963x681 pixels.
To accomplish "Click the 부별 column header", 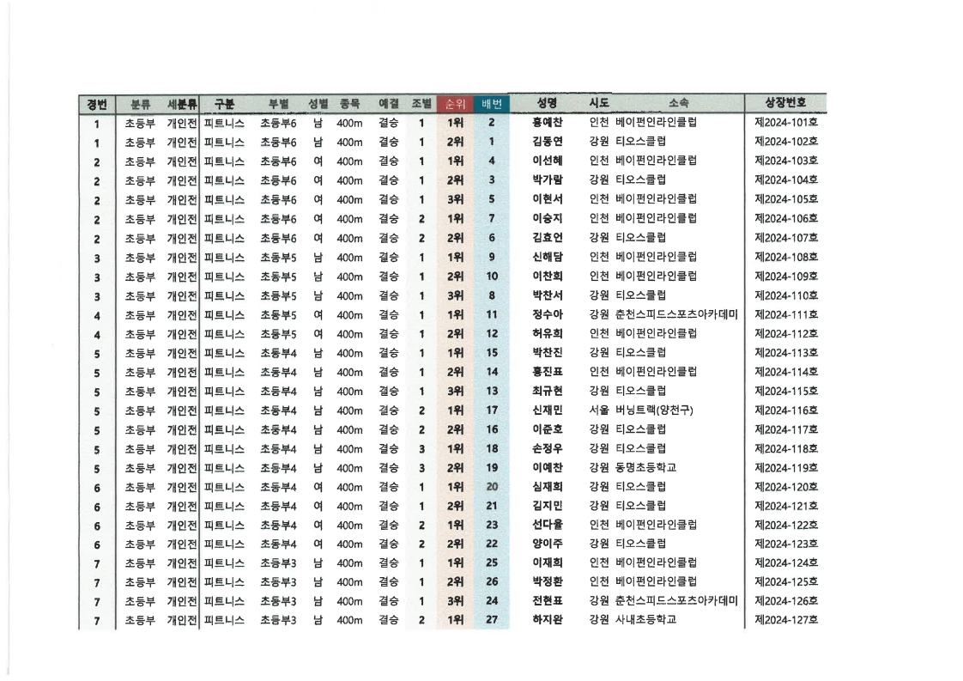I will pyautogui.click(x=278, y=104).
